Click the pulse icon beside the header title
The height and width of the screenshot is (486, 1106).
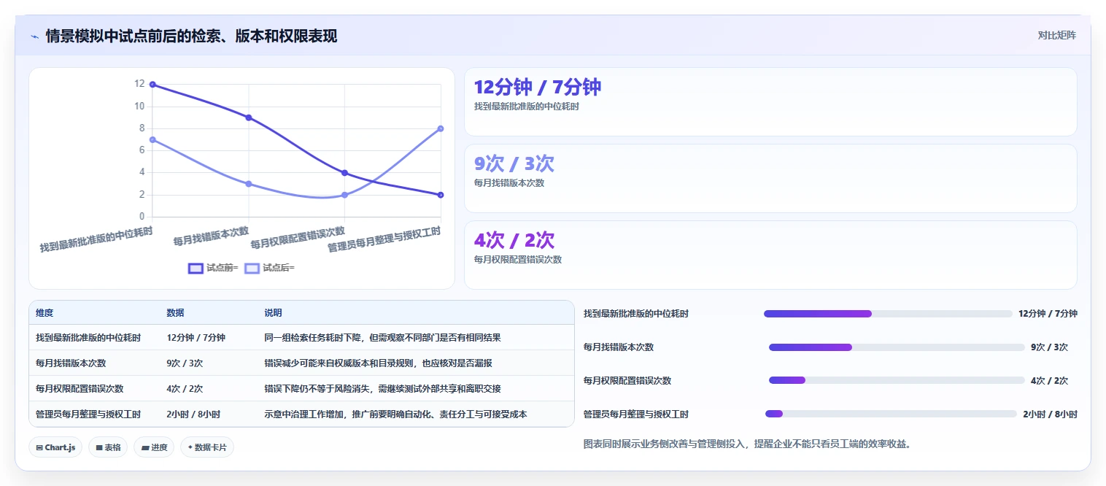point(34,36)
